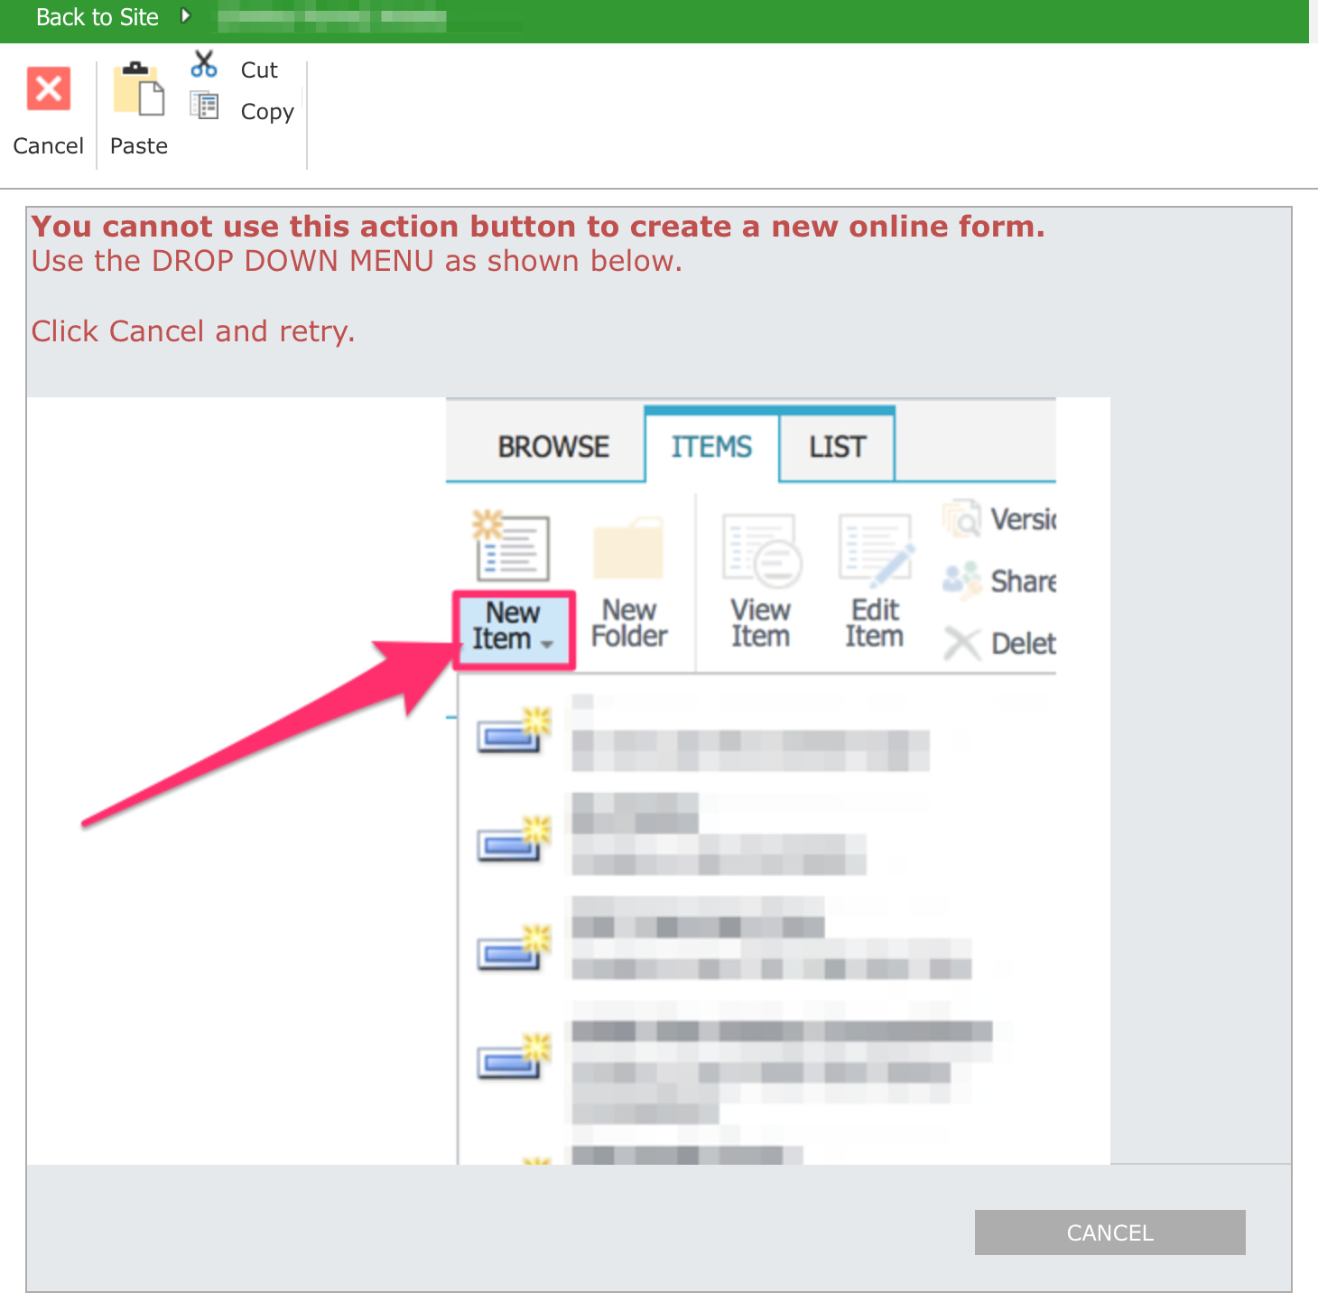Image resolution: width=1318 pixels, height=1302 pixels.
Task: Click the Paste clipboard icon
Action: click(139, 89)
